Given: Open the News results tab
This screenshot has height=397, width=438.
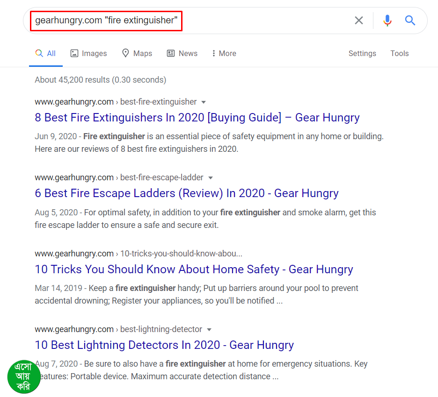Looking at the screenshot, I should (x=182, y=53).
